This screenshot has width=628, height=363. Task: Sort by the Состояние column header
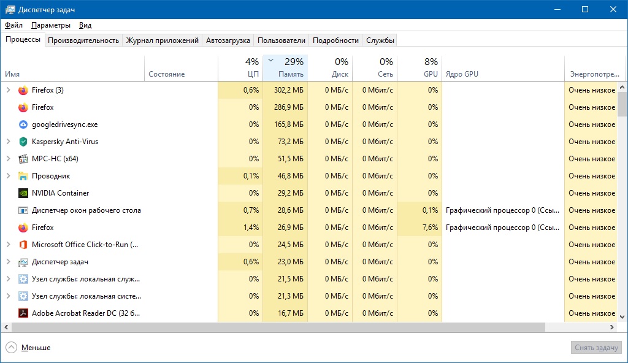coord(181,68)
